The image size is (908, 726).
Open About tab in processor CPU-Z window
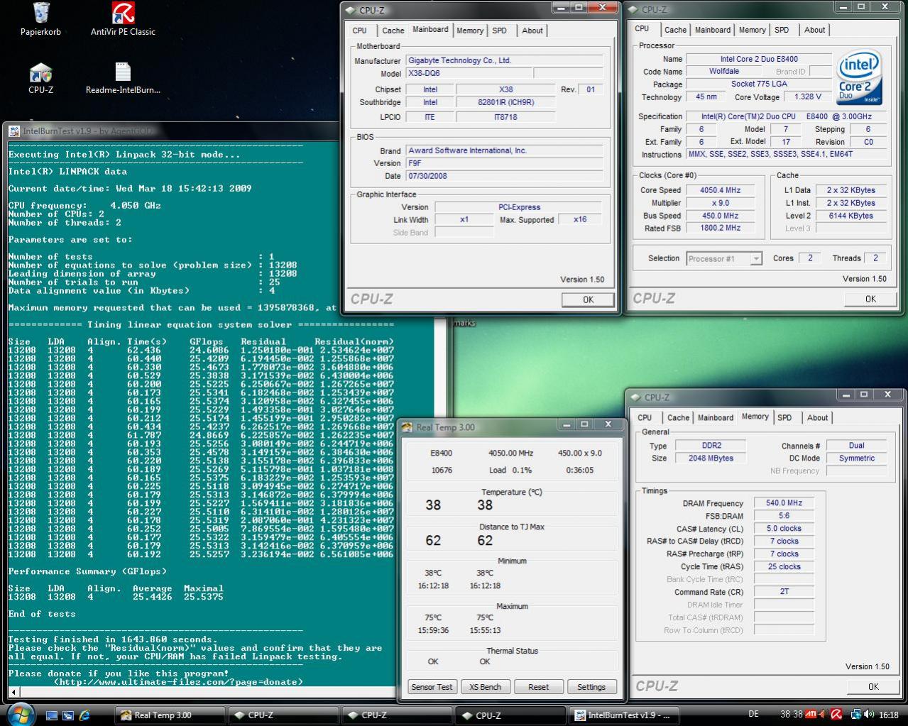(814, 30)
